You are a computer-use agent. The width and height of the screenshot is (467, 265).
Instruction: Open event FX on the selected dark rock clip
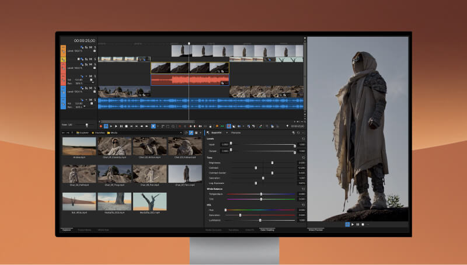tap(223, 71)
